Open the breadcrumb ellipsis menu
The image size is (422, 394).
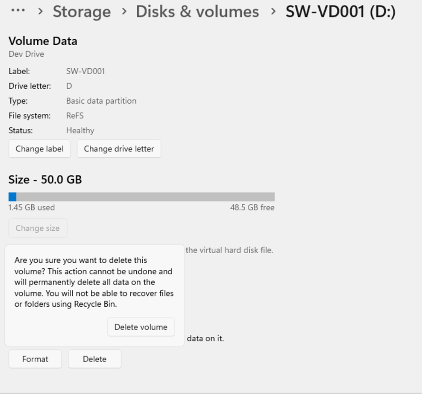point(18,11)
